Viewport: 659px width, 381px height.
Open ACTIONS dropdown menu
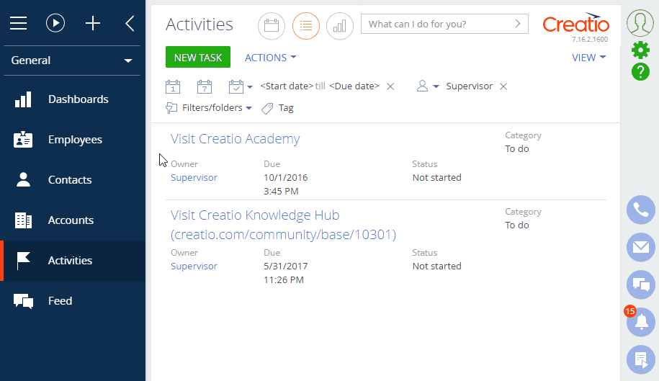(270, 58)
